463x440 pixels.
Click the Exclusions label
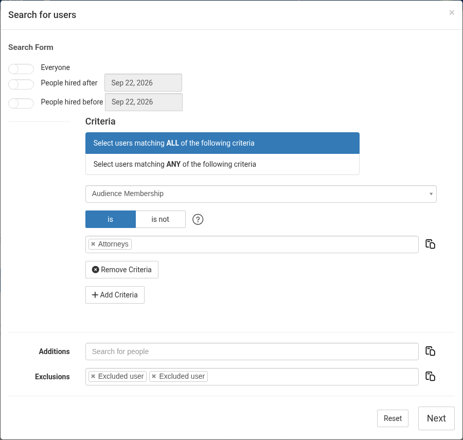(x=52, y=377)
